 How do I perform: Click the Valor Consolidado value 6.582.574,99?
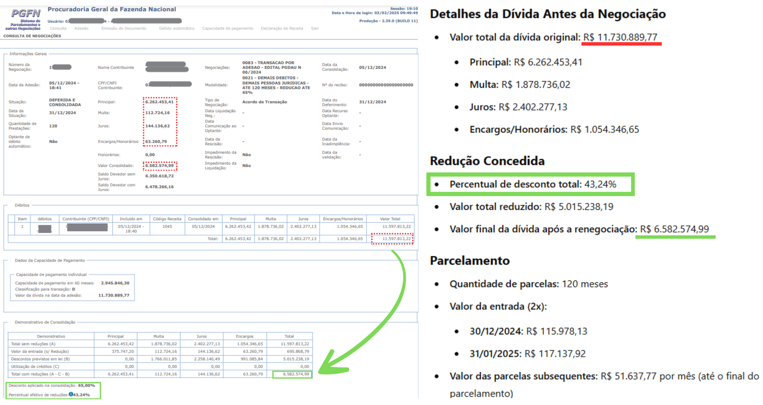click(x=159, y=166)
